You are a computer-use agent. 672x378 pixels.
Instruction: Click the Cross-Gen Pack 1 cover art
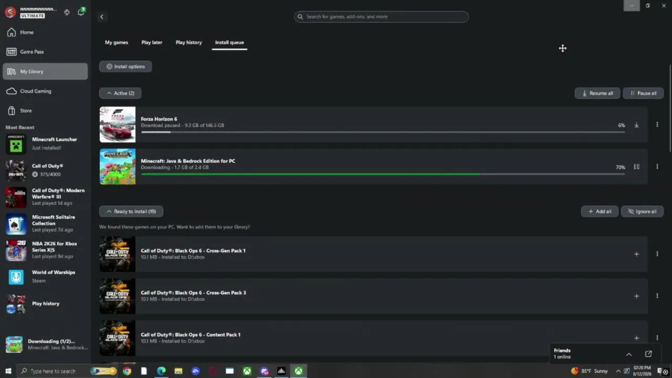click(118, 254)
